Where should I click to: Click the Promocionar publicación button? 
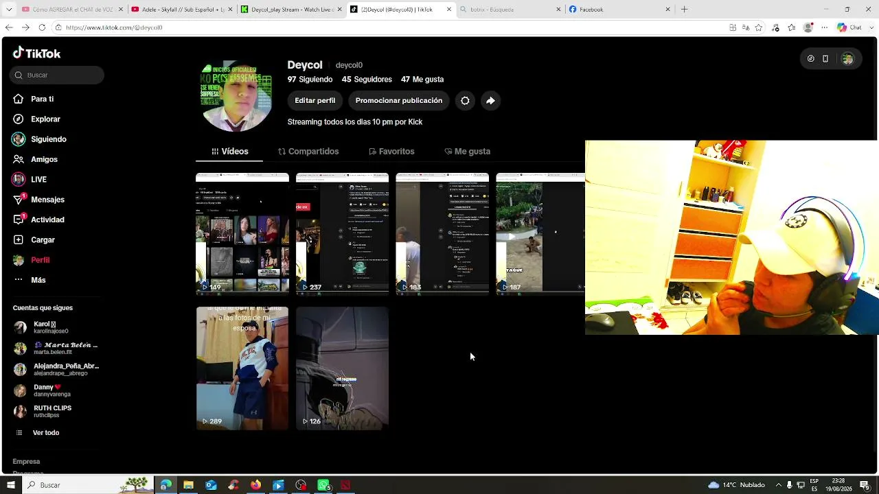[399, 100]
